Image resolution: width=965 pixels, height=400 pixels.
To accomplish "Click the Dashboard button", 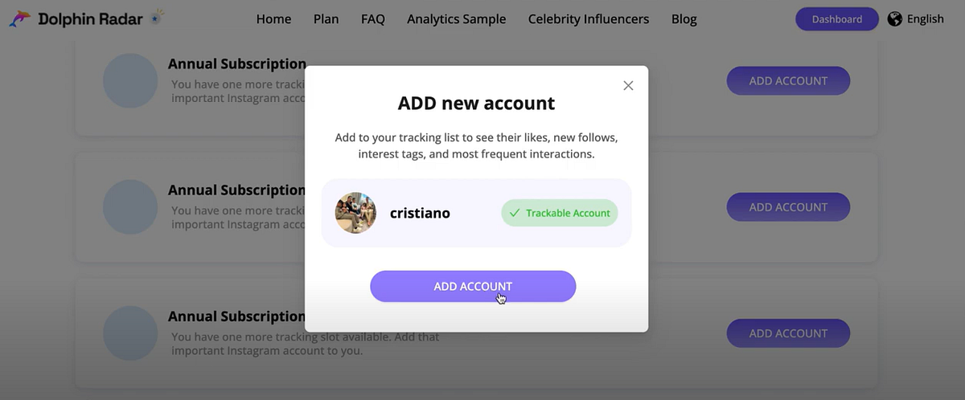I will [x=837, y=19].
